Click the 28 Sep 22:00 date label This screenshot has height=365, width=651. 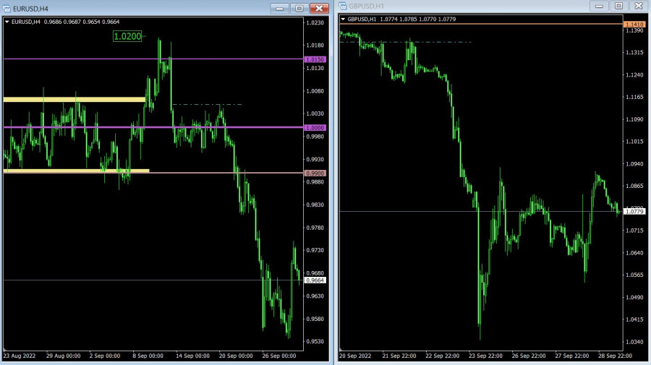point(616,356)
